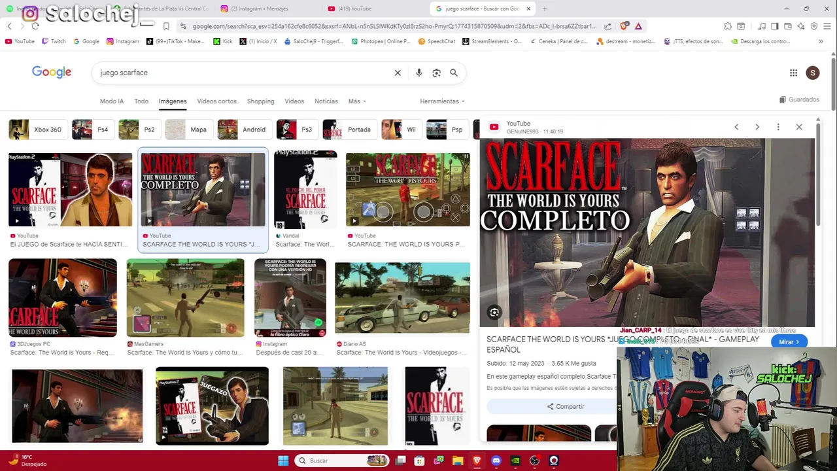Image resolution: width=837 pixels, height=471 pixels.
Task: Open the Brave Rewards triangle icon
Action: 638,26
